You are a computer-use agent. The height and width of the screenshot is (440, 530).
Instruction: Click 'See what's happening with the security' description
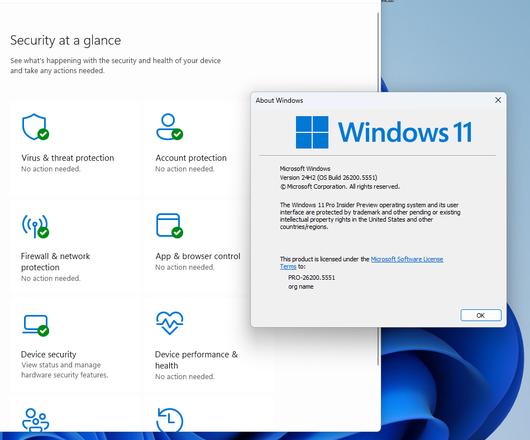[115, 65]
